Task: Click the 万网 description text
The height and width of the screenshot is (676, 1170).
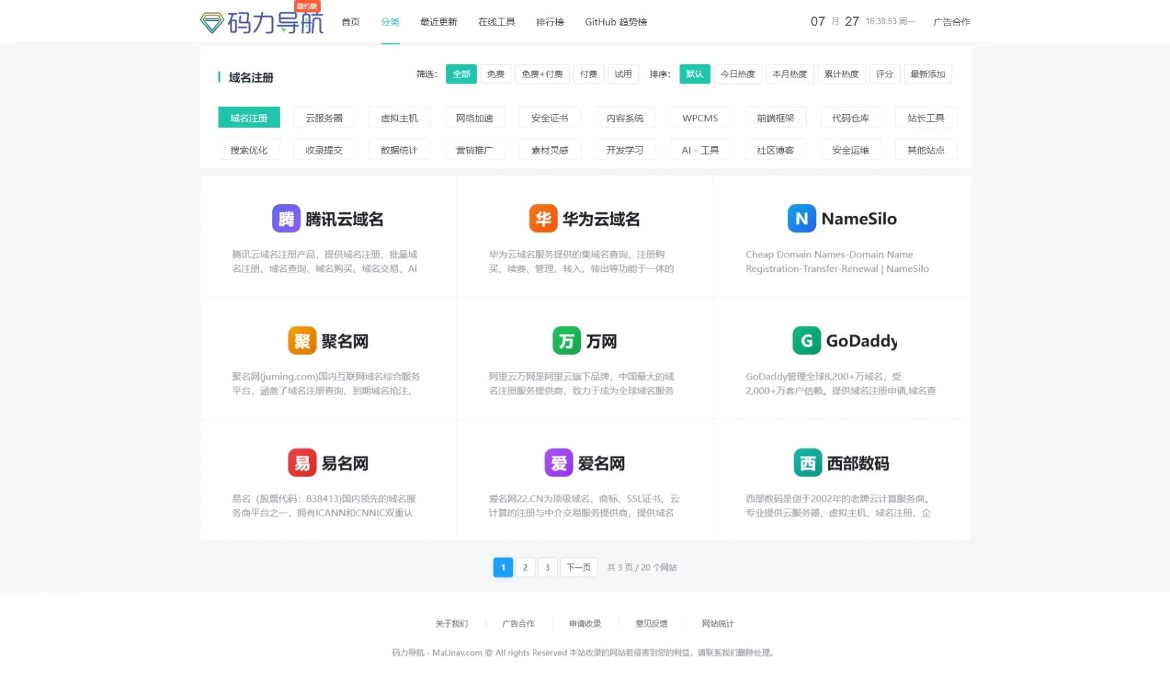Action: (581, 383)
